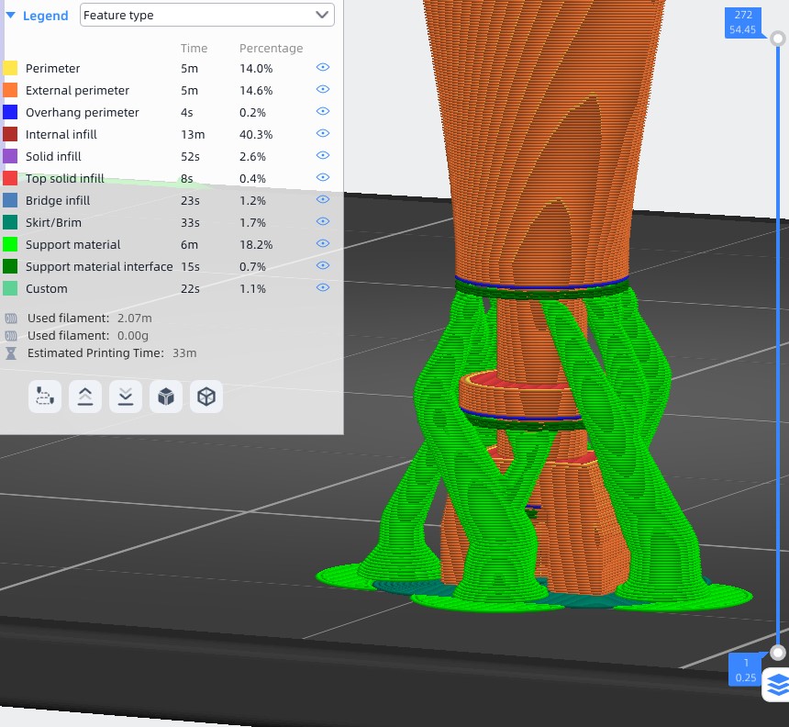Toggle Overhang perimeter eye icon
The height and width of the screenshot is (727, 789).
tap(322, 112)
